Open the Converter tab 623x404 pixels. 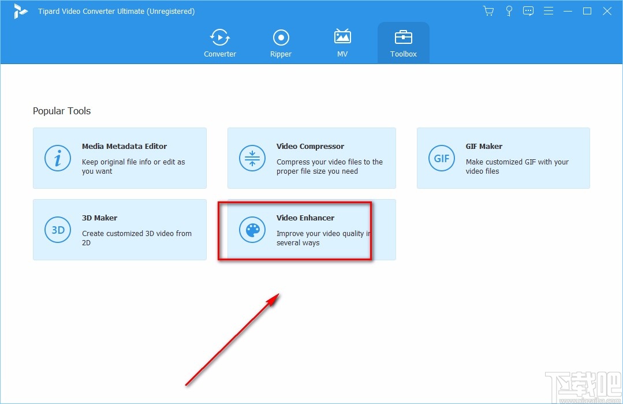[x=220, y=43]
